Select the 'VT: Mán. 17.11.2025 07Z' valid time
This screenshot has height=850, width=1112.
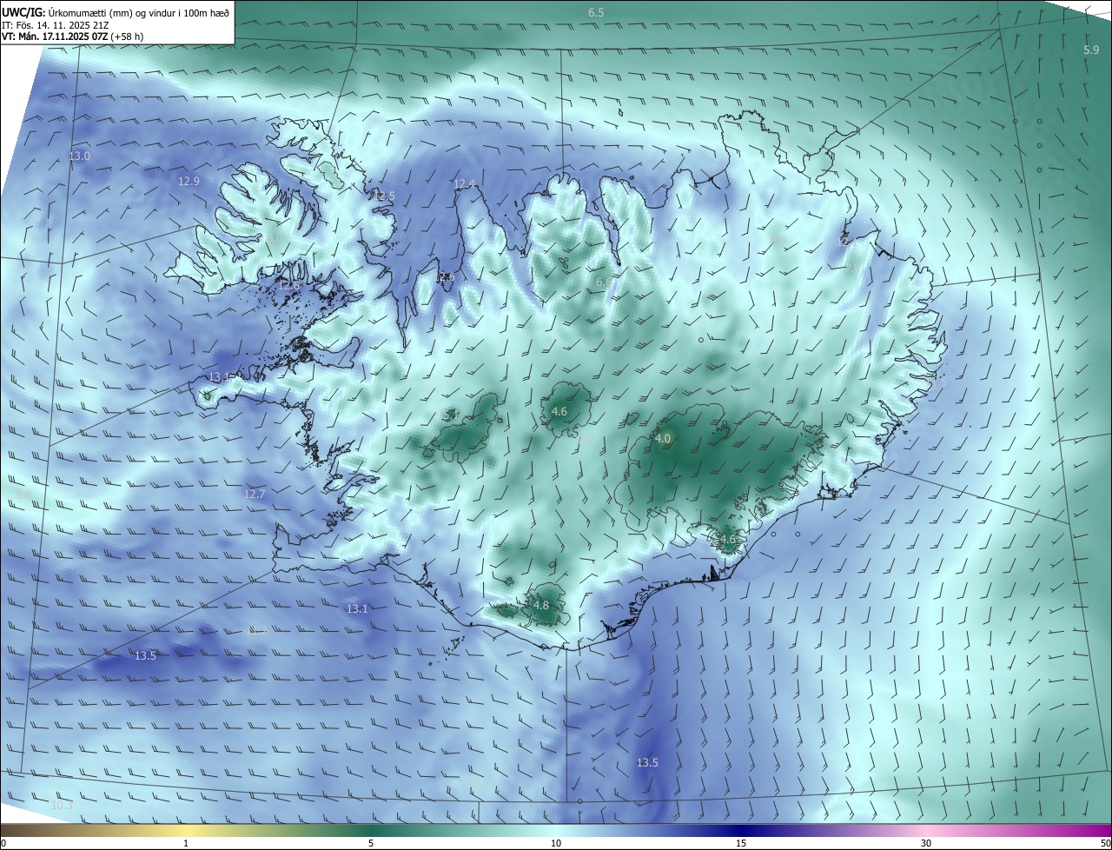[x=55, y=37]
